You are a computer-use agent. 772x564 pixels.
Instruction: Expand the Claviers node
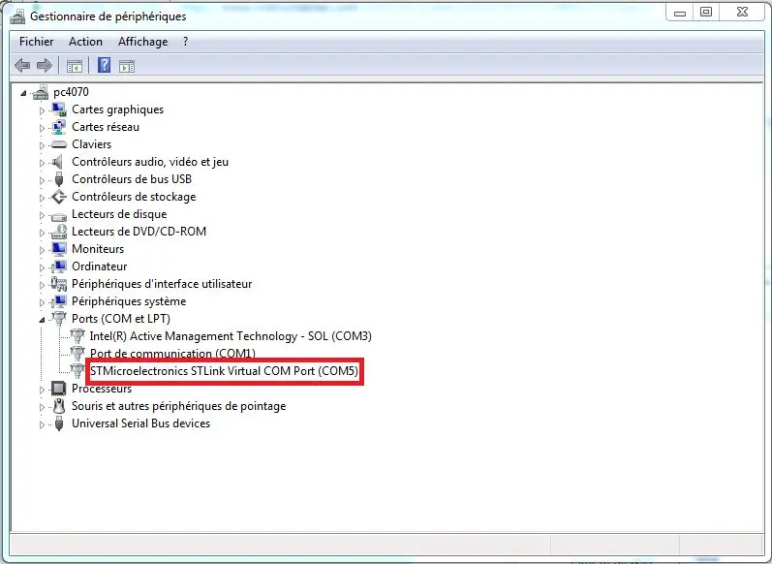pos(42,145)
